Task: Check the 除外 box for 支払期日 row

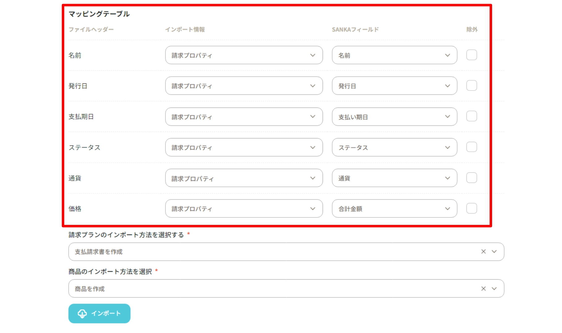Action: pyautogui.click(x=471, y=116)
